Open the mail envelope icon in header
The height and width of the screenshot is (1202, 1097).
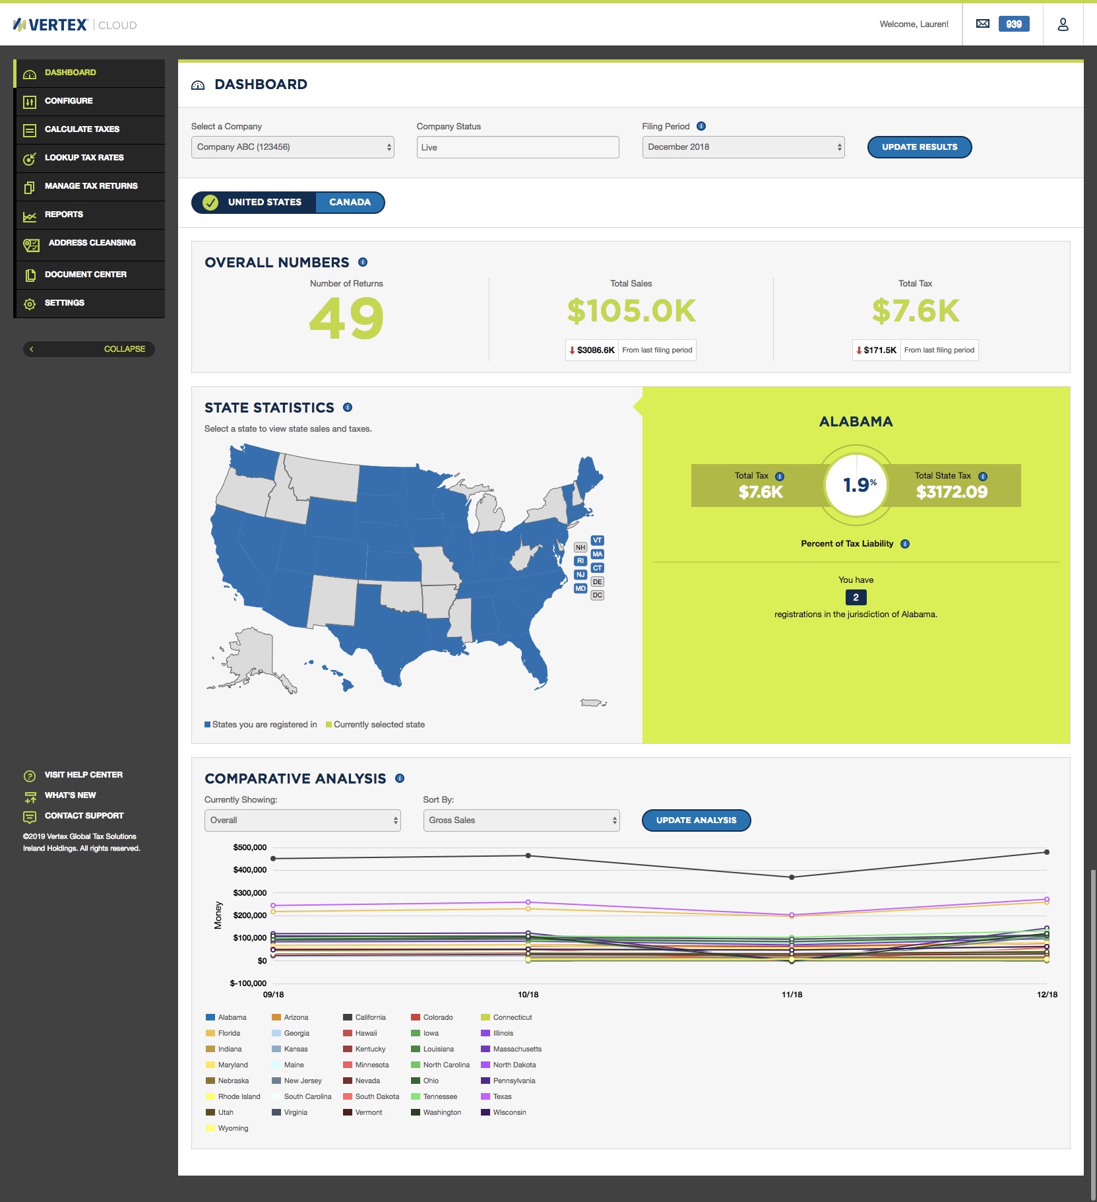click(982, 24)
